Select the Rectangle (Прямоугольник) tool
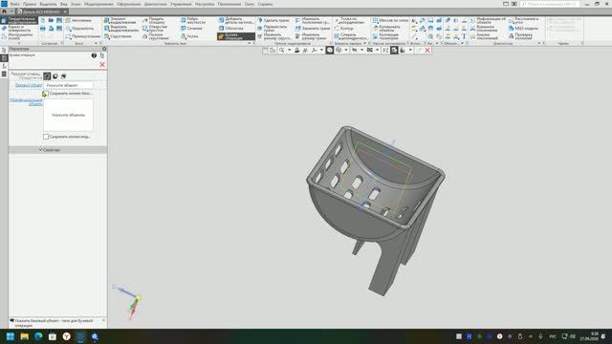Screen dimensions: 612x344 tap(82, 36)
